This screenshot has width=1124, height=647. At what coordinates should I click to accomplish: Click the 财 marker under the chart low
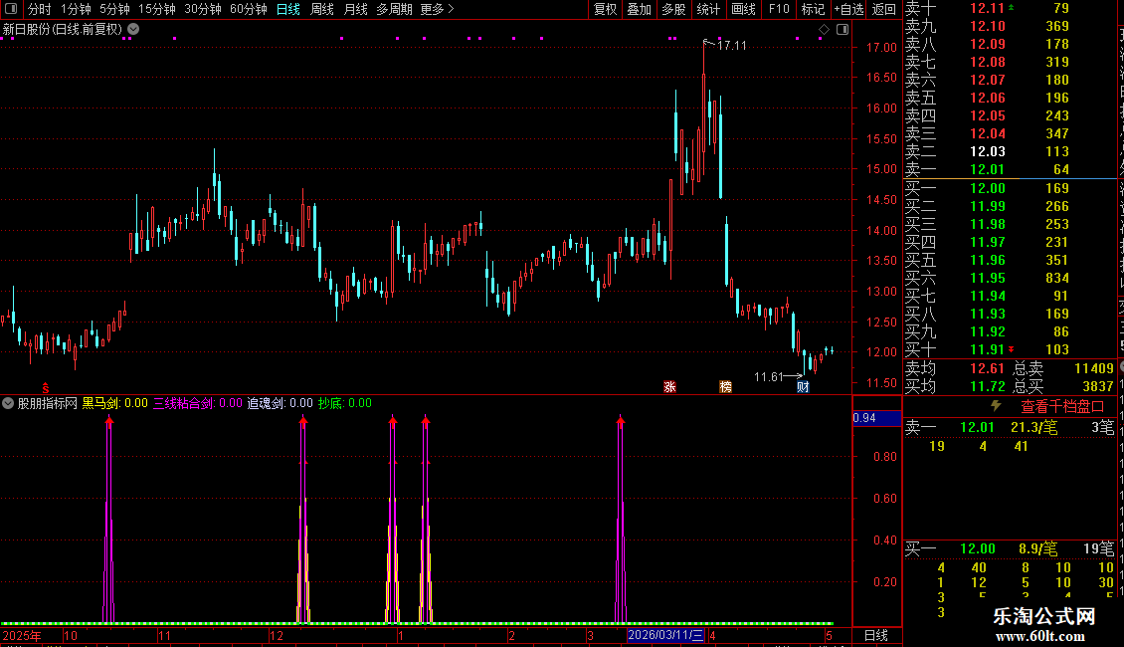pyautogui.click(x=803, y=386)
